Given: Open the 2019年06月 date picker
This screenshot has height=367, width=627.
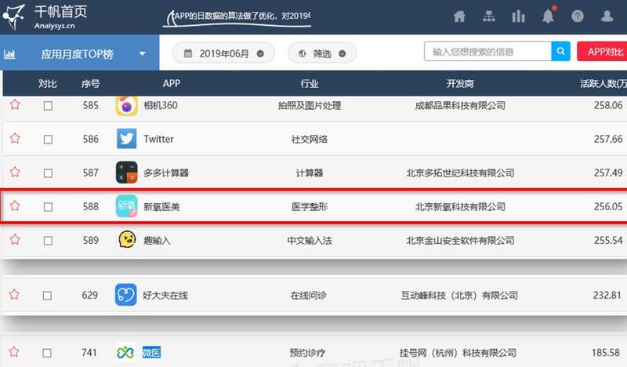Looking at the screenshot, I should coord(223,53).
